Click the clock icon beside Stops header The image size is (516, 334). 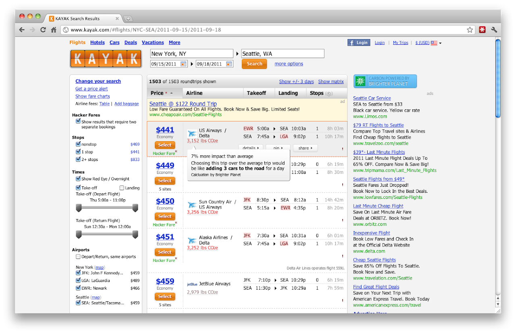pyautogui.click(x=329, y=94)
